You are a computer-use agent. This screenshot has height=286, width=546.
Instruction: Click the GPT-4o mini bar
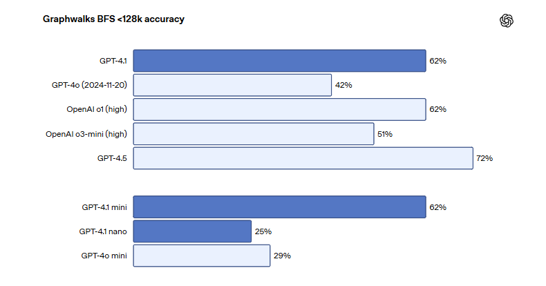click(202, 256)
